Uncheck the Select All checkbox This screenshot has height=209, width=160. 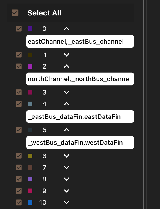pyautogui.click(x=15, y=13)
